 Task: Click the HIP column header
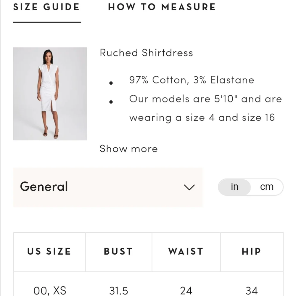(251, 251)
